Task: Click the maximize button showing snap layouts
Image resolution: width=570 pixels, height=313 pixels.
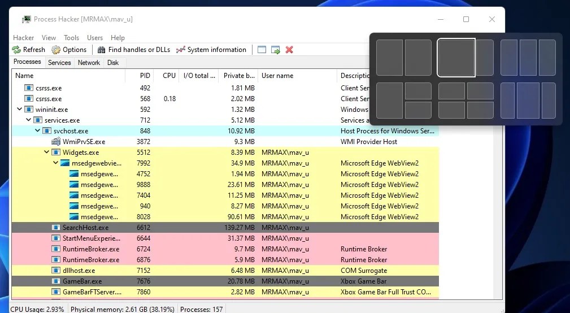Action: point(466,19)
